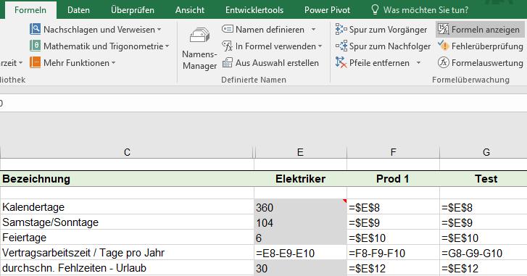The image size is (527, 276).
Task: Expand Mehr Funktionen dropdown arrow
Action: pyautogui.click(x=113, y=63)
